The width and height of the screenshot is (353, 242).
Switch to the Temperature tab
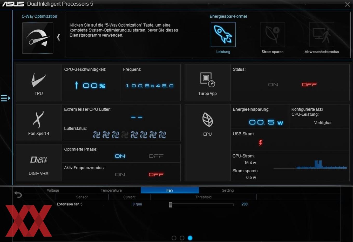[x=111, y=190]
